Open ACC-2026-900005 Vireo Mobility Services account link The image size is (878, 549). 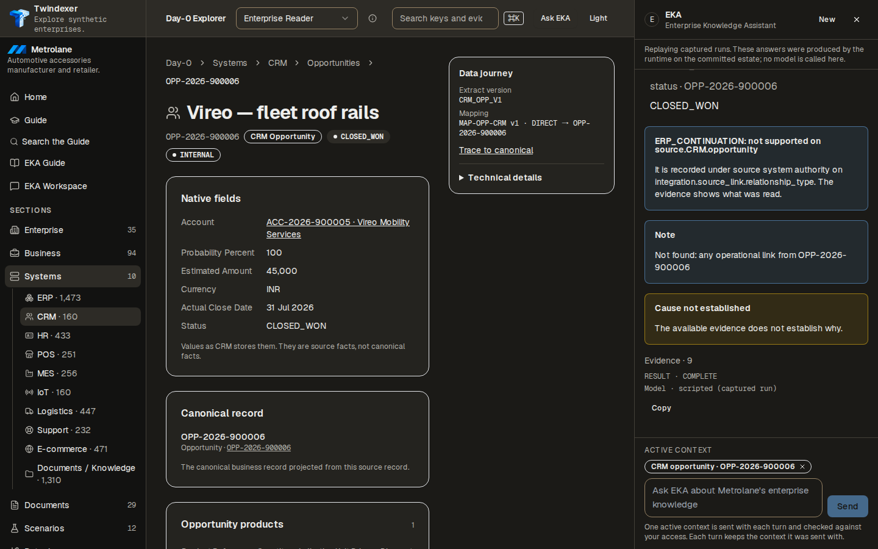[x=338, y=228]
